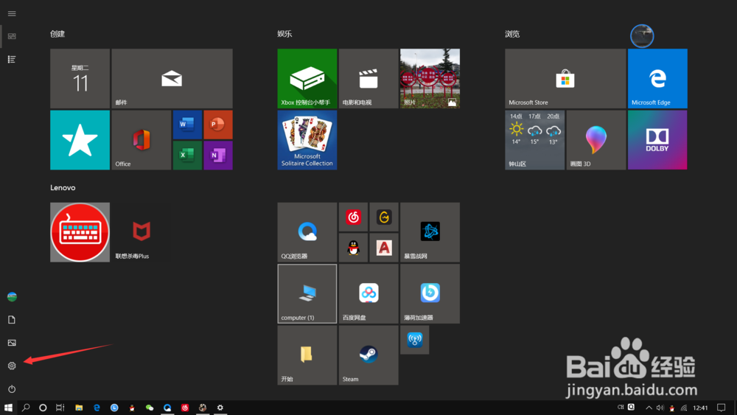Open the computer (1) tile
This screenshot has width=737, height=415.
pyautogui.click(x=307, y=293)
